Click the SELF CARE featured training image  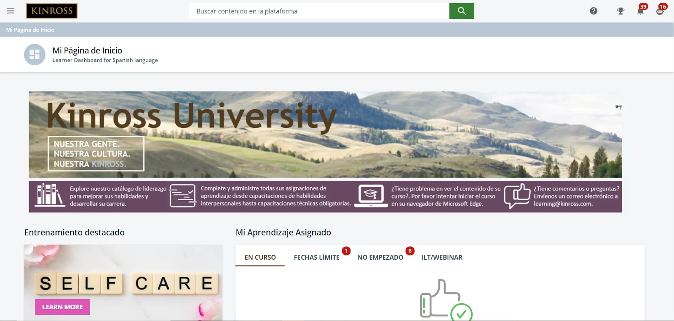[x=123, y=282]
